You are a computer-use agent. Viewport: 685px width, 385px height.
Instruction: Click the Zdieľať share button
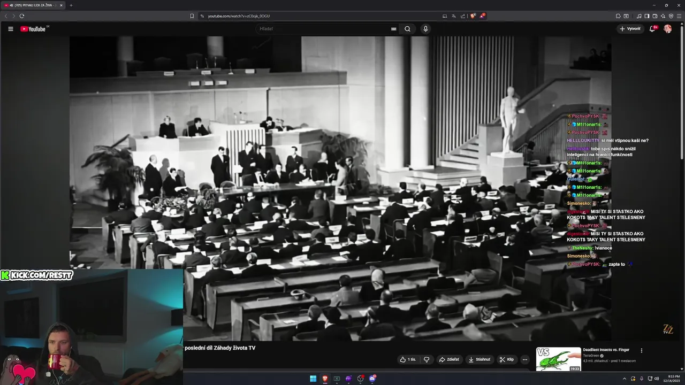point(450,359)
